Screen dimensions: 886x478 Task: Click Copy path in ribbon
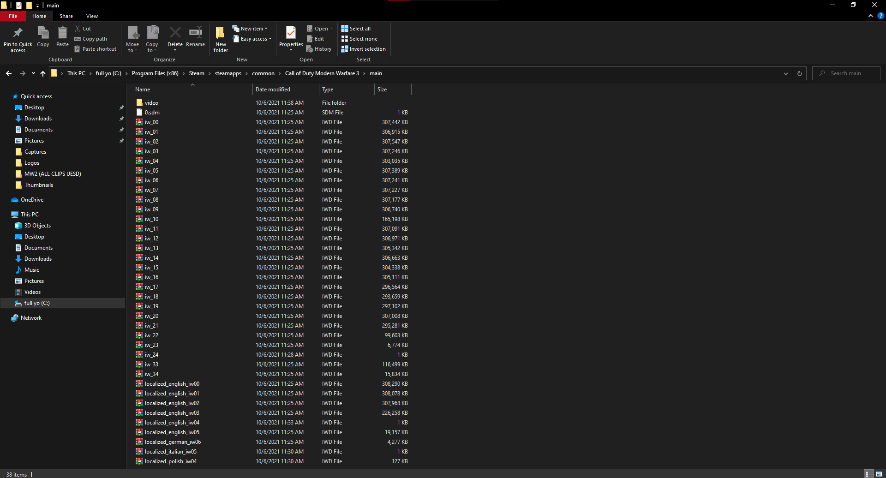90,39
